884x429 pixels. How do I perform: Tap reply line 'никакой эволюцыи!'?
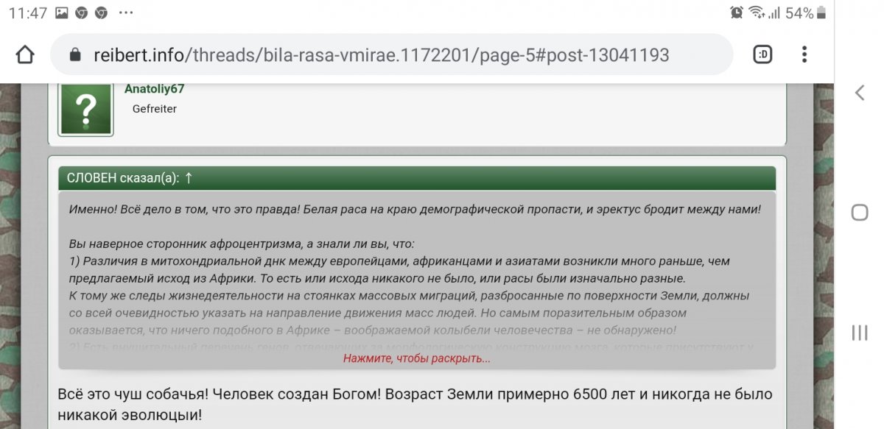tap(130, 415)
